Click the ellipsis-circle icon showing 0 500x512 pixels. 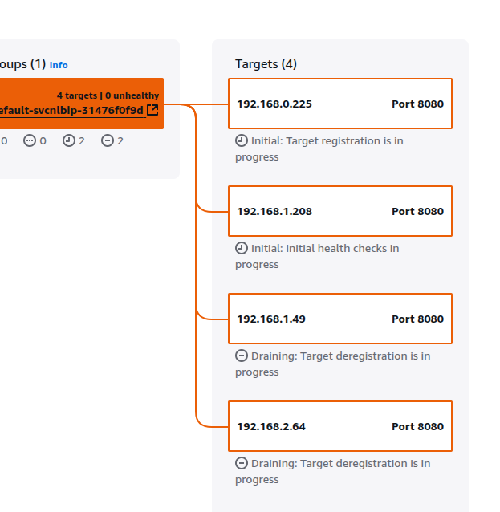coord(30,140)
